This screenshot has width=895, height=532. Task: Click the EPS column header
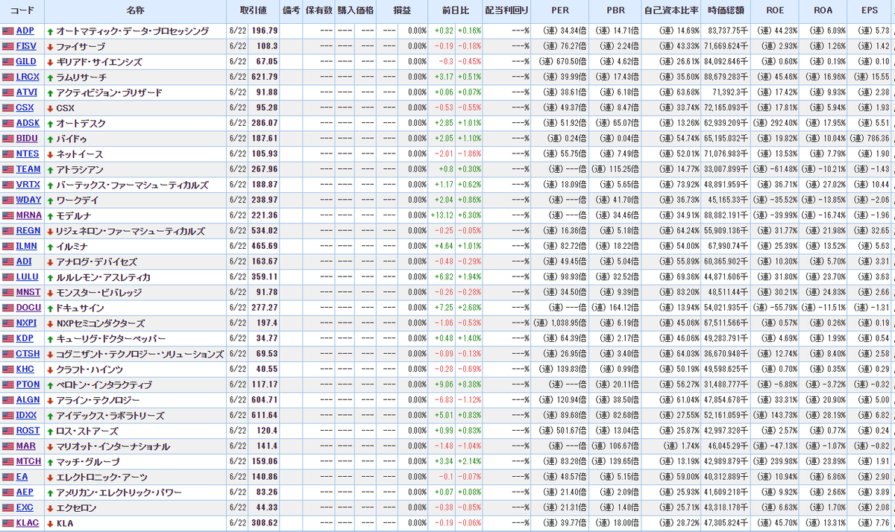[870, 11]
